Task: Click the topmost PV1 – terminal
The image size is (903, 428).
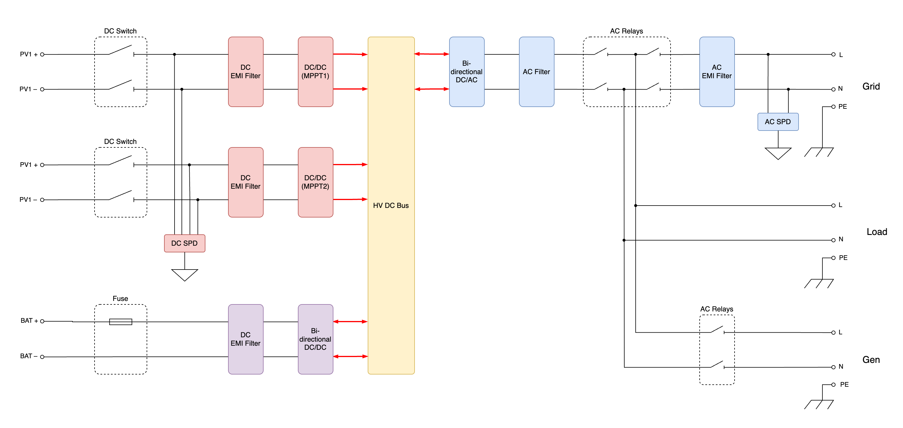Action: (x=42, y=89)
